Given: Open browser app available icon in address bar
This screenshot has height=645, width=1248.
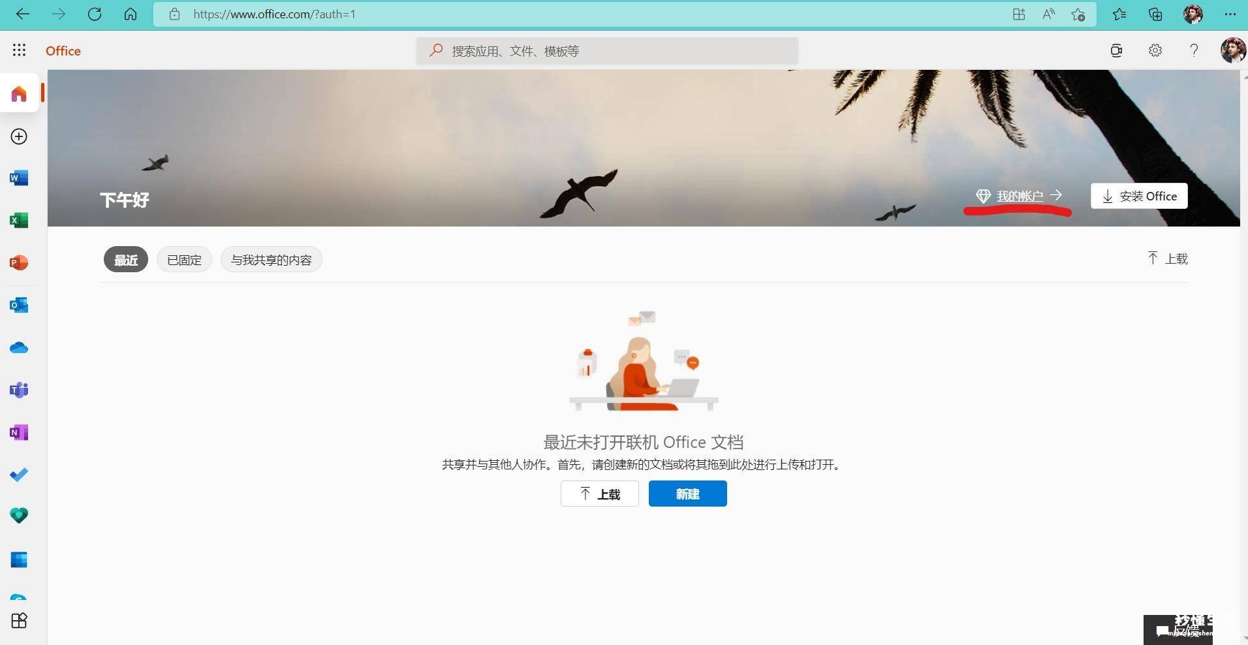Looking at the screenshot, I should 1019,14.
